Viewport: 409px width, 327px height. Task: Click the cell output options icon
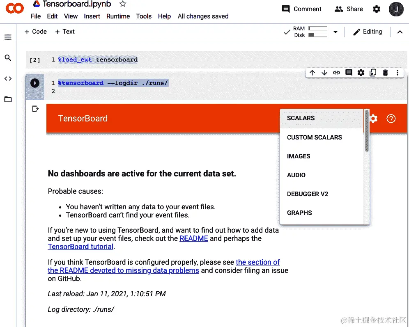click(x=35, y=109)
